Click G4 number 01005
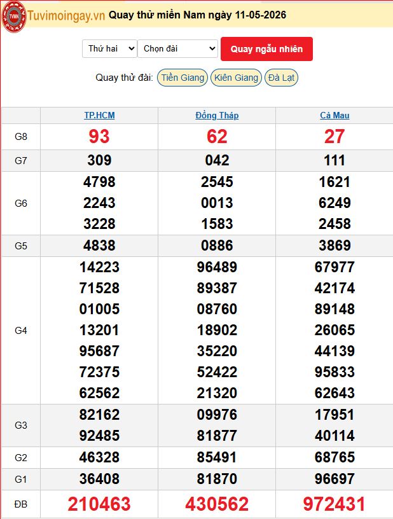This screenshot has height=519, width=393. click(99, 309)
